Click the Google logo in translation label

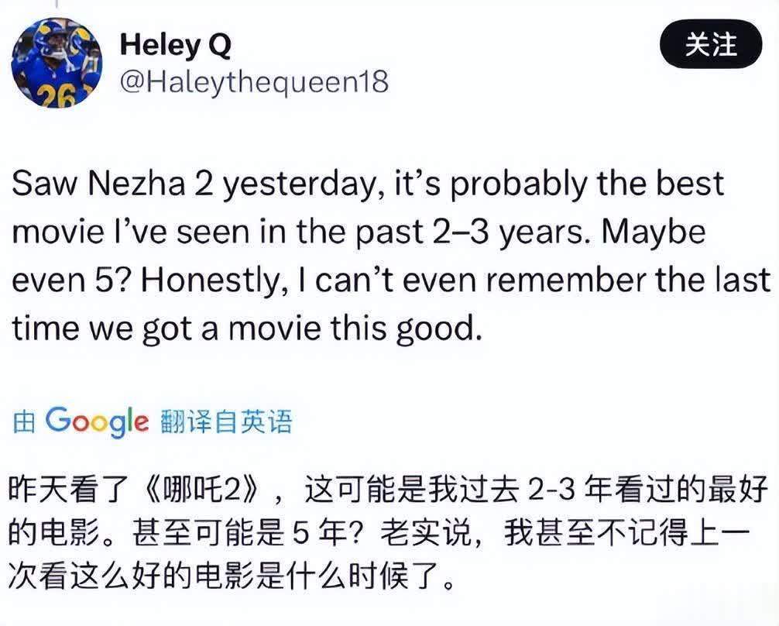click(x=97, y=421)
